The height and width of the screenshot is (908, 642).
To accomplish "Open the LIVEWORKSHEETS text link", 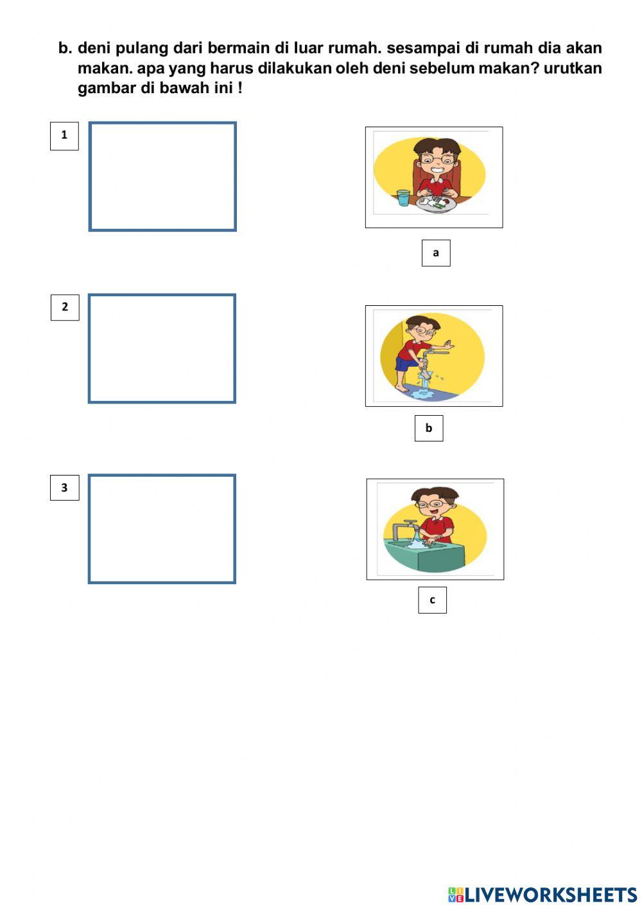I will [x=551, y=895].
